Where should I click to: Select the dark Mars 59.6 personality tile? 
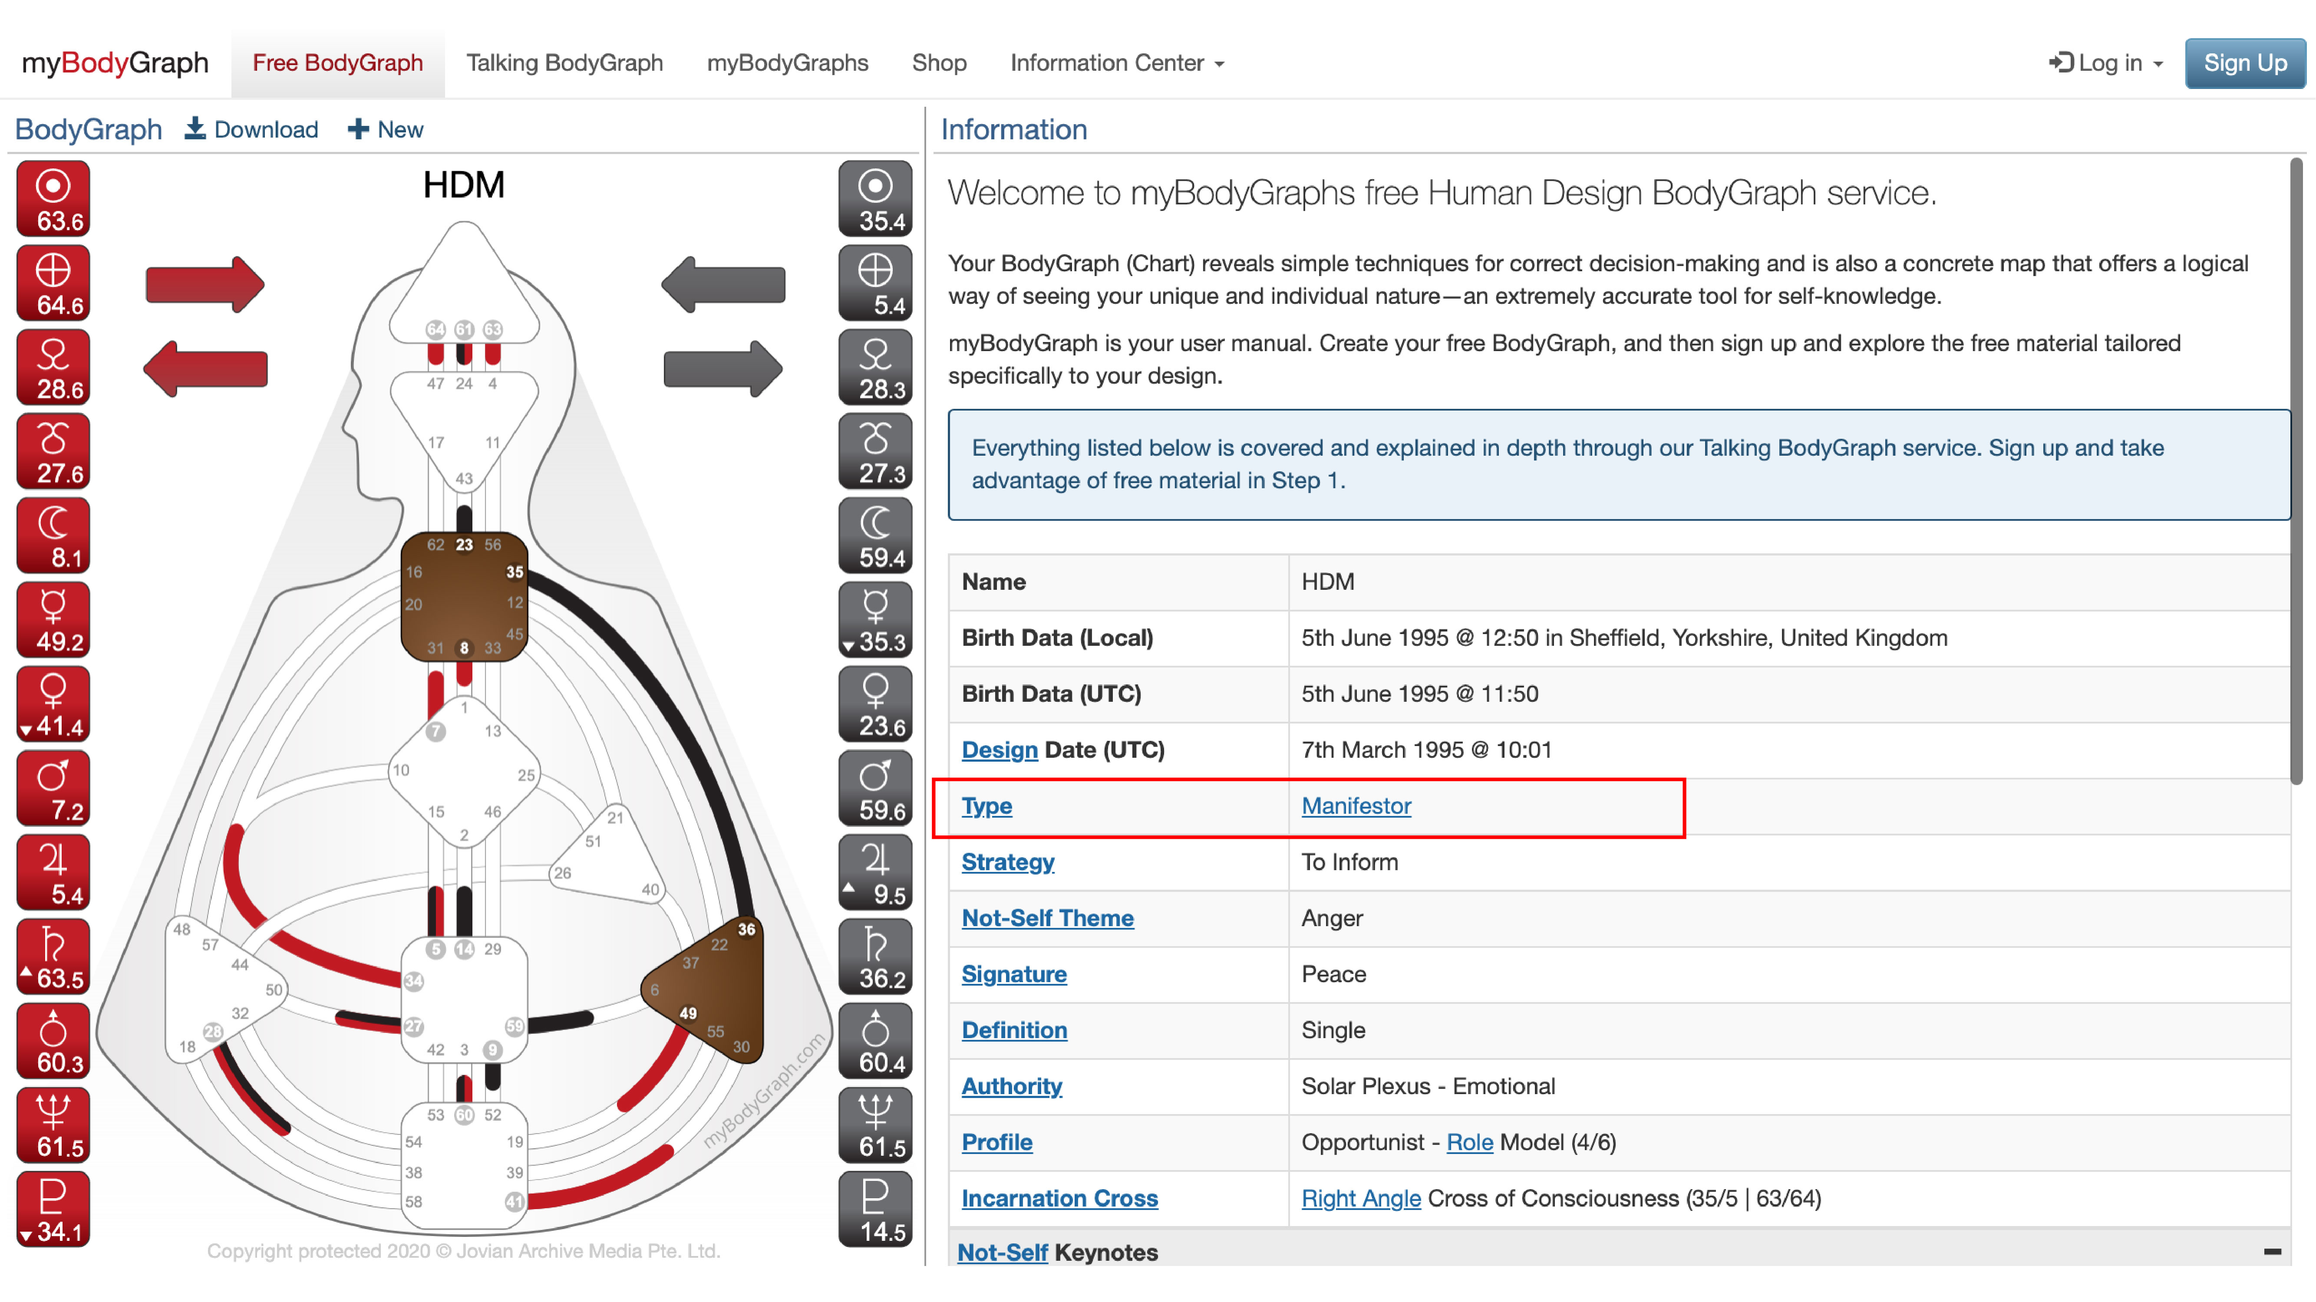tap(875, 789)
